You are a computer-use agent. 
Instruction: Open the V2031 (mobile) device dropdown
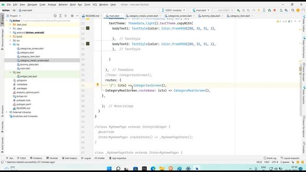(x=173, y=10)
